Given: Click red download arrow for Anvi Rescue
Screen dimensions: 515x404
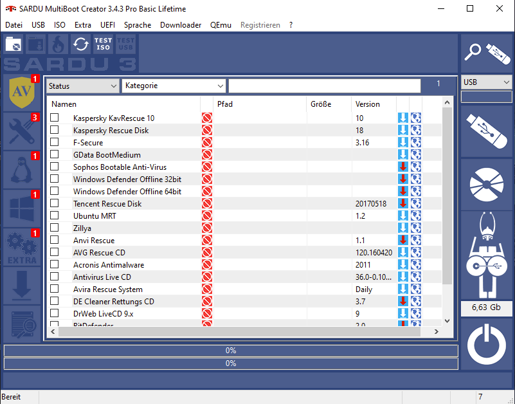Looking at the screenshot, I should [x=402, y=240].
